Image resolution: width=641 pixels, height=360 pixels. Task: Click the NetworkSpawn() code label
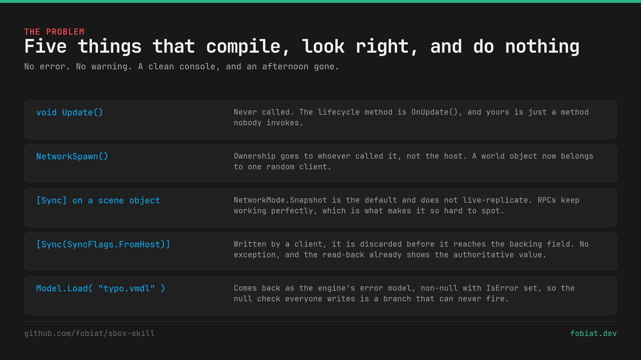point(72,156)
